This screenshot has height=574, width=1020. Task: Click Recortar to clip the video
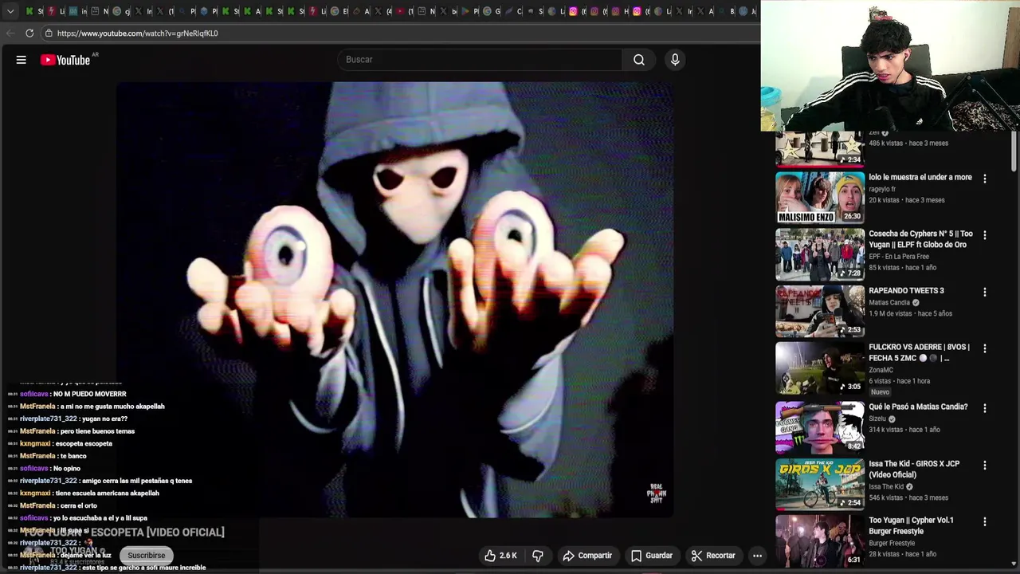[712, 556]
